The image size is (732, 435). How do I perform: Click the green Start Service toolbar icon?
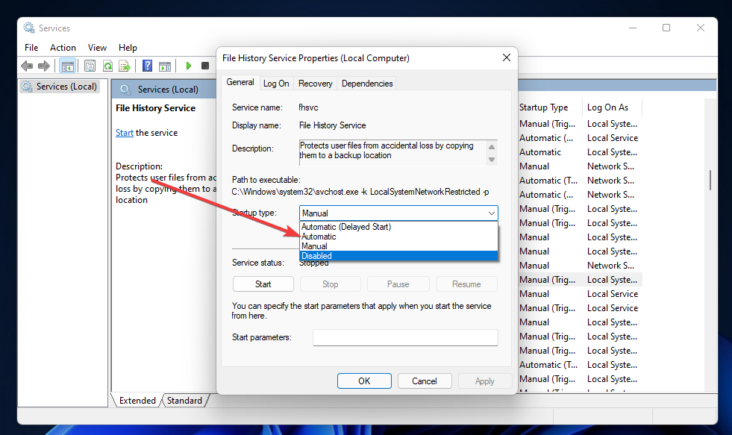tap(189, 66)
